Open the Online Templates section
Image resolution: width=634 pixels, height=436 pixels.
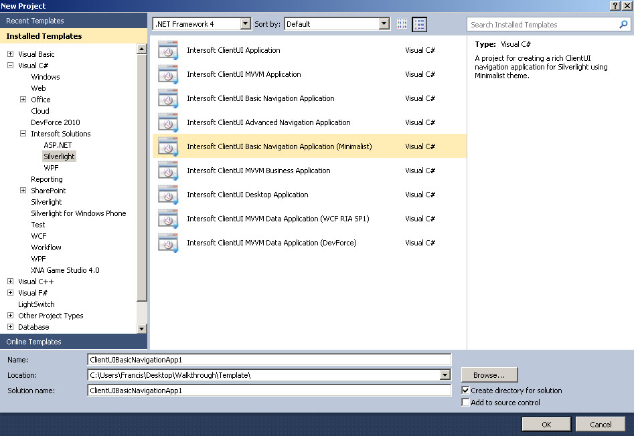[x=74, y=342]
